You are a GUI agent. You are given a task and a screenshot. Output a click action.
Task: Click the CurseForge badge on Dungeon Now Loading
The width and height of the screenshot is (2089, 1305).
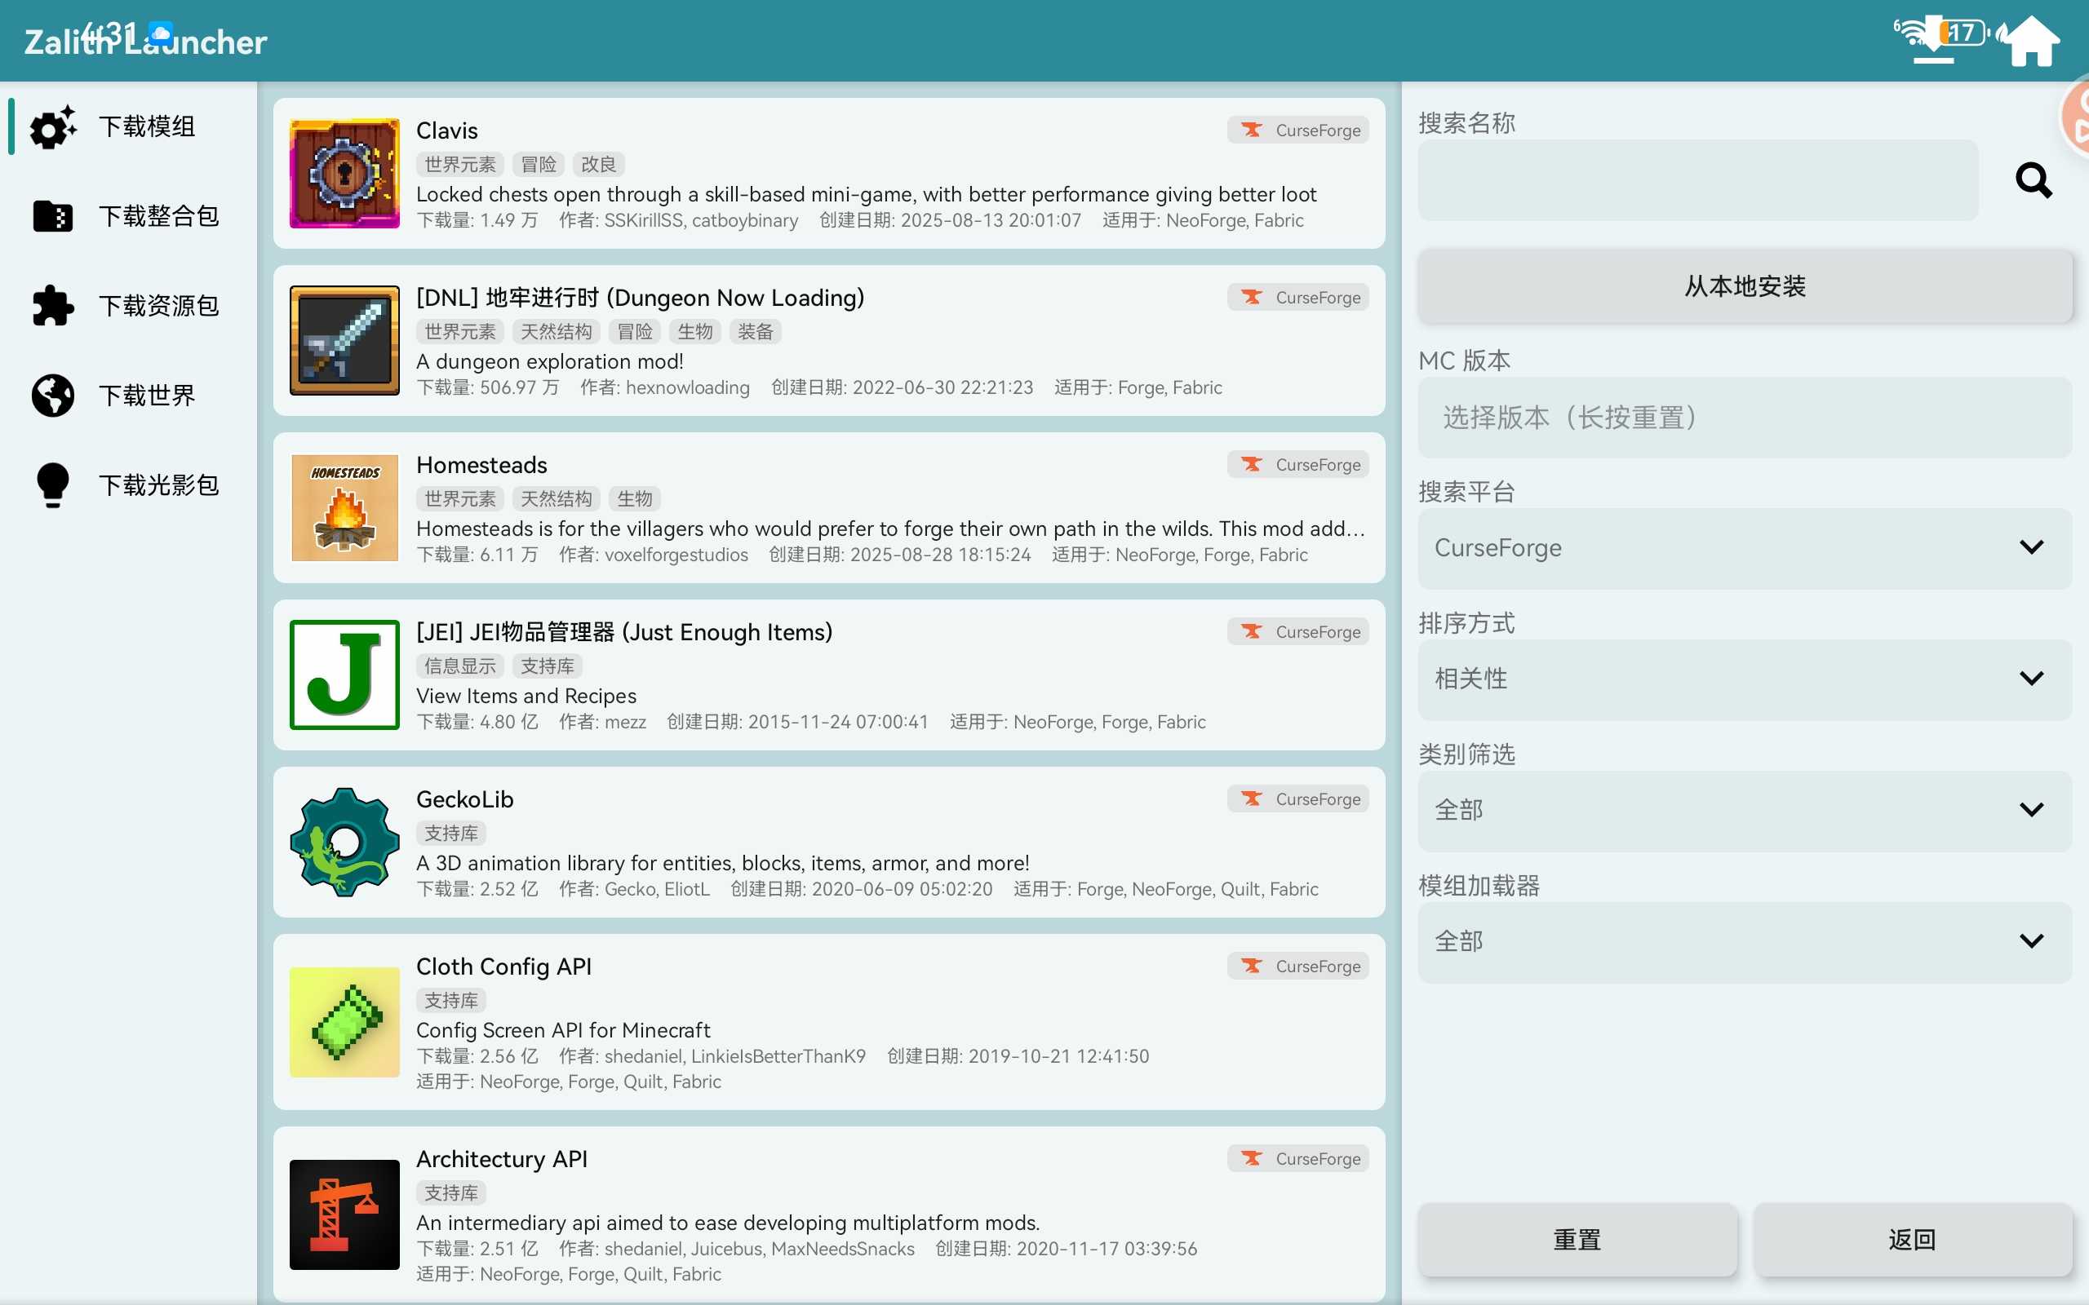(1298, 298)
